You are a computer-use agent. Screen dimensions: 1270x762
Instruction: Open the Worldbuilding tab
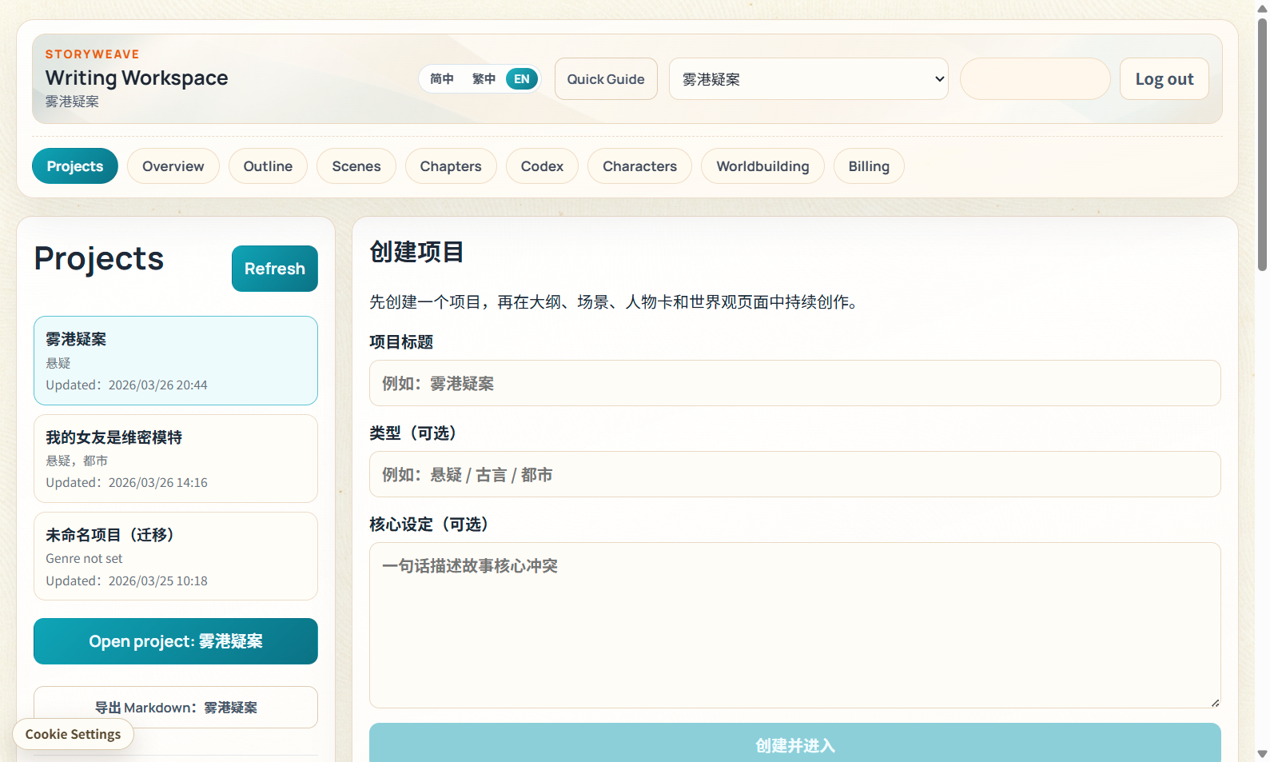762,166
